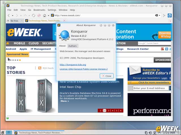Click the 'Enter your E-mail Address' field
181x135 pixels.
[x=151, y=88]
